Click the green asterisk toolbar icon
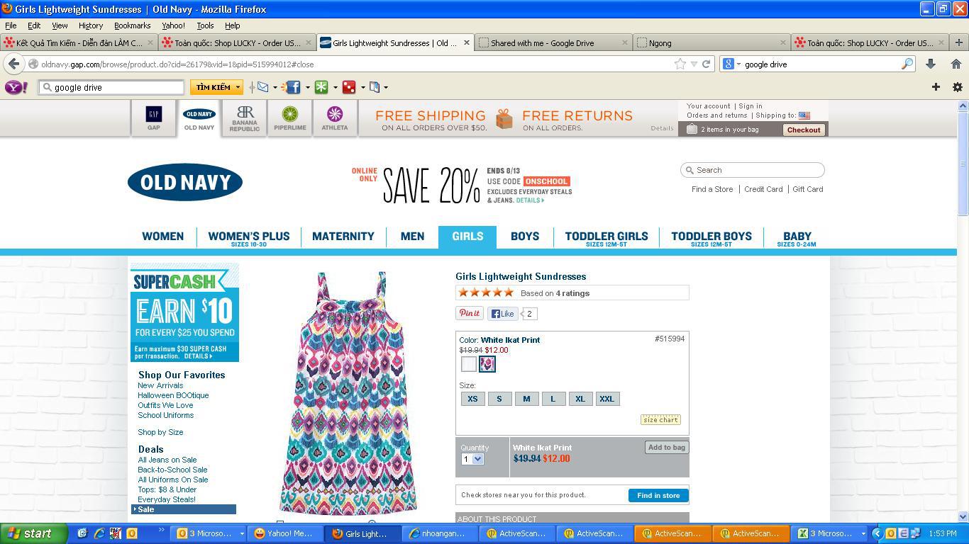Screen dimensions: 969x544 pyautogui.click(x=321, y=87)
